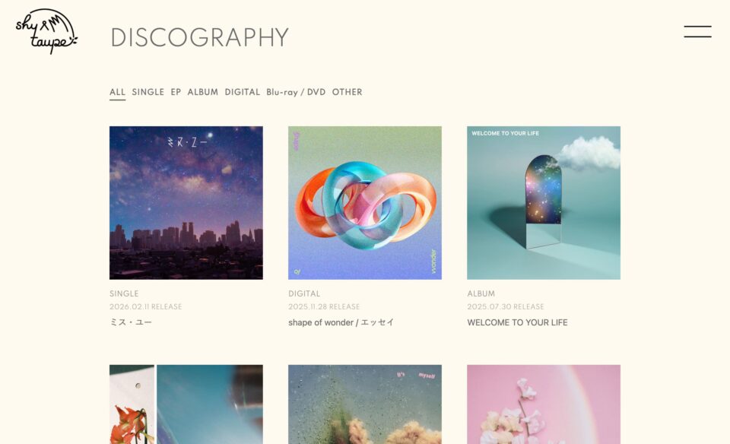Click the 2026.02.11 RELEASE date
This screenshot has width=730, height=444.
[146, 306]
